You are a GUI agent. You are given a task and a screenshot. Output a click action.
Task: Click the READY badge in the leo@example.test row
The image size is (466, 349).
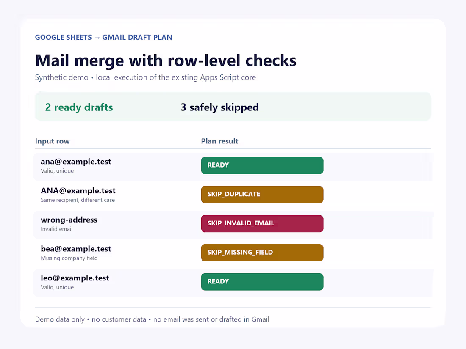(262, 282)
